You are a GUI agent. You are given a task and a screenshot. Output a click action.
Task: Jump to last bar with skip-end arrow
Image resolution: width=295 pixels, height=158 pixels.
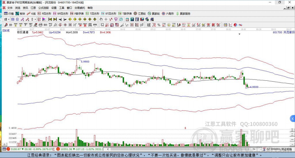click(55, 19)
